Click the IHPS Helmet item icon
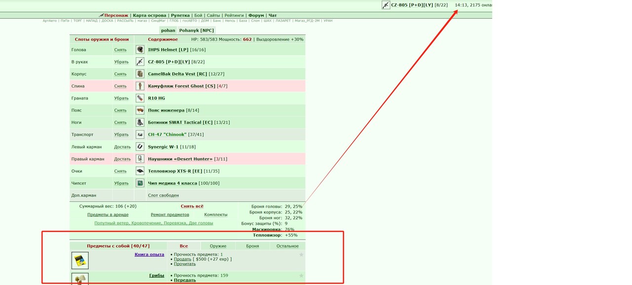Screen dimensions: 632x285 pos(140,50)
